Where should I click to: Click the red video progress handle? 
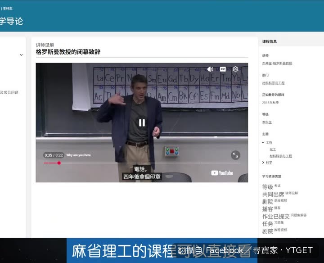tap(59, 163)
